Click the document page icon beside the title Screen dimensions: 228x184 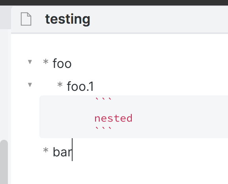point(26,19)
